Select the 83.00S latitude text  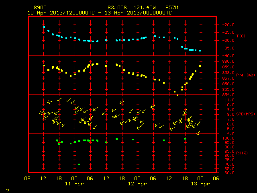(117, 8)
